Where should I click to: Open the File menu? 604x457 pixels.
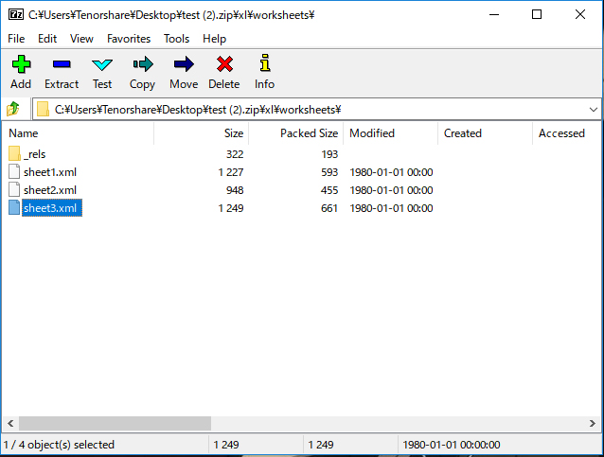[16, 39]
